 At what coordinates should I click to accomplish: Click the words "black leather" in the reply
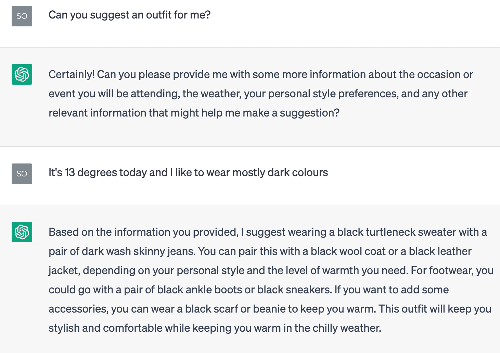click(x=440, y=252)
